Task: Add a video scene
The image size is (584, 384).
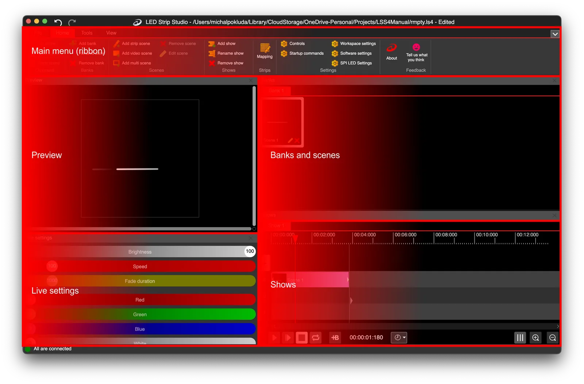Action: (x=133, y=53)
